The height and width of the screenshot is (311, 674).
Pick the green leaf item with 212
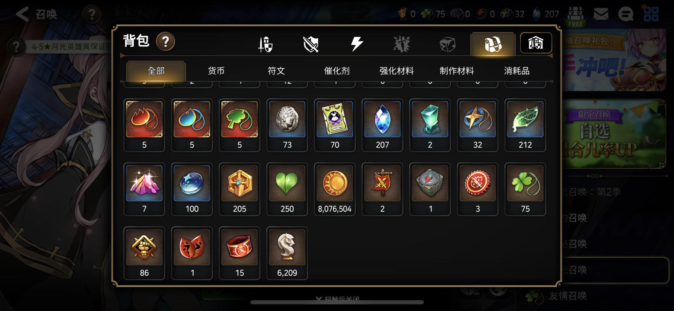[x=525, y=125]
